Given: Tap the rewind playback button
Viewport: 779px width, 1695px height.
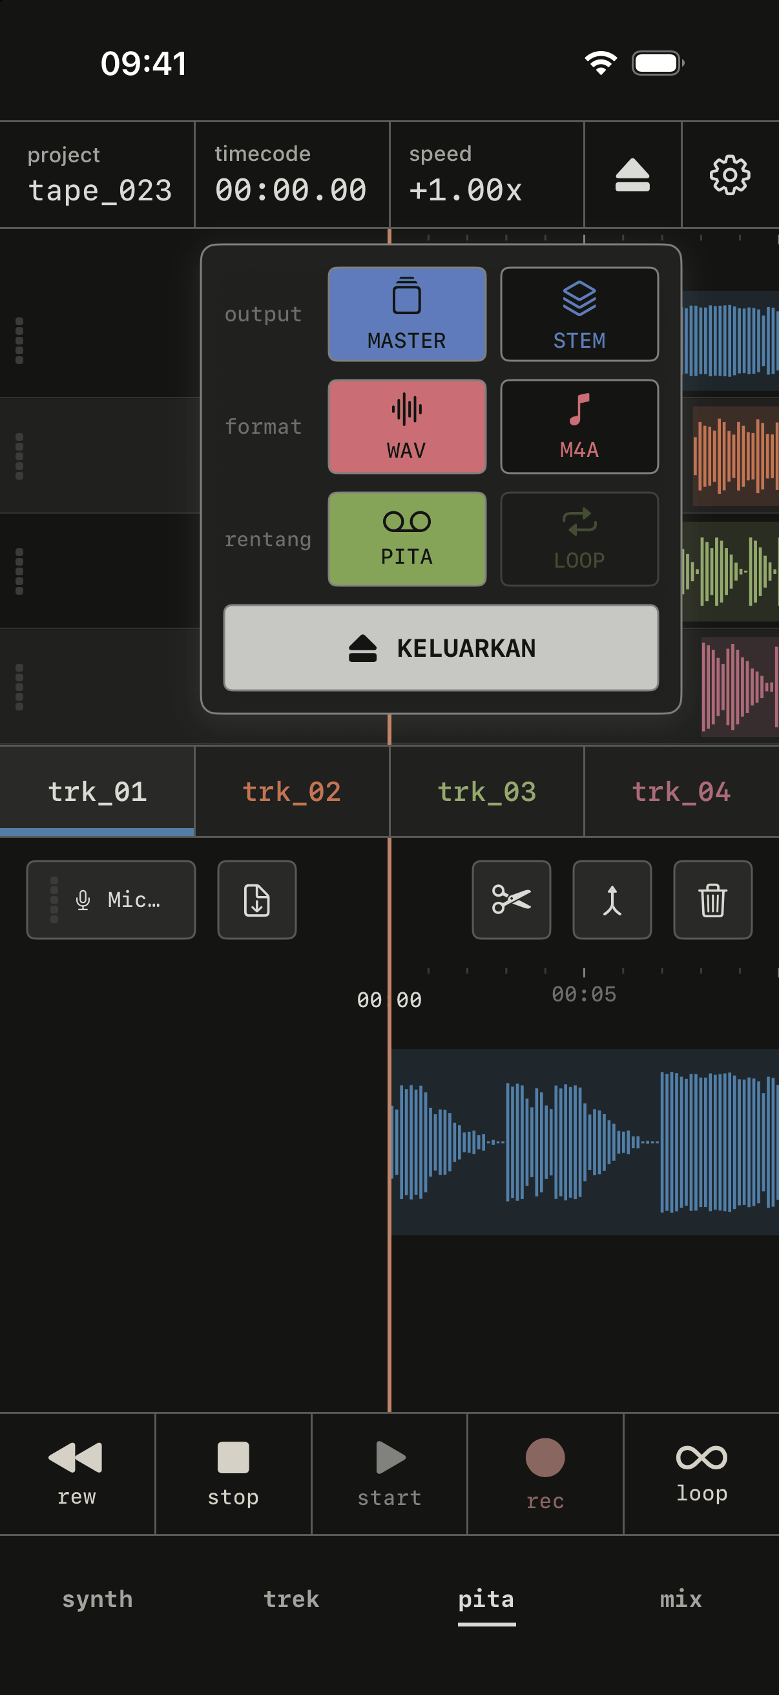Looking at the screenshot, I should 77,1473.
